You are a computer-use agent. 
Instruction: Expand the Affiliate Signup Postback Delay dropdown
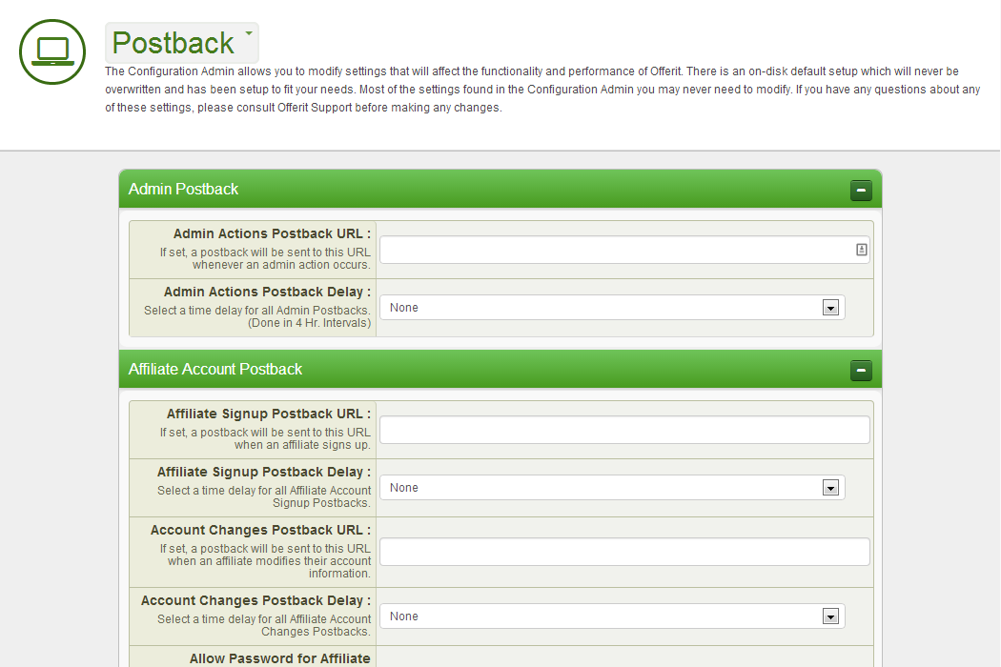pos(612,488)
